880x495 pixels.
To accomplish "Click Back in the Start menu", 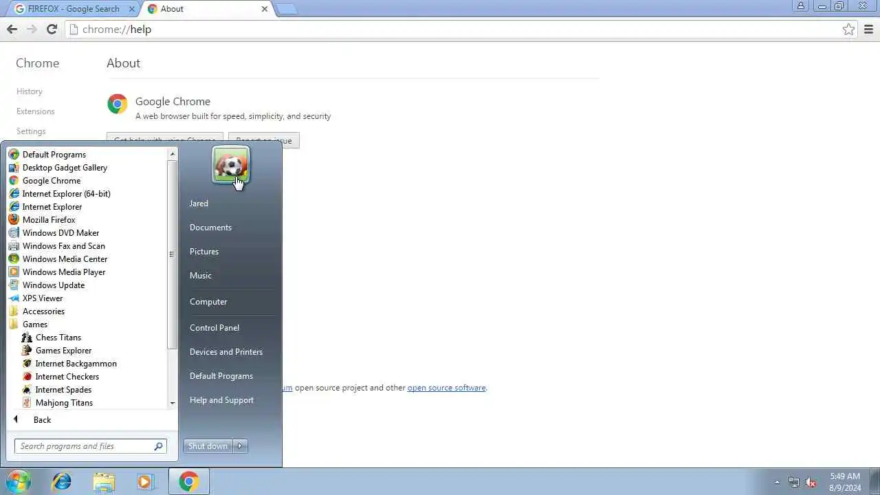I will 43,420.
